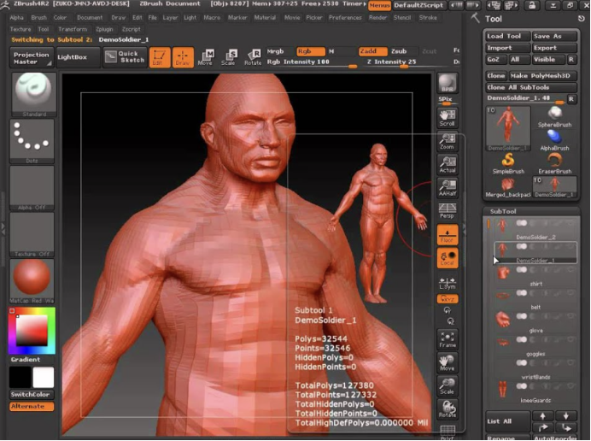Toggle the Floor grid
591x441 pixels.
point(448,235)
